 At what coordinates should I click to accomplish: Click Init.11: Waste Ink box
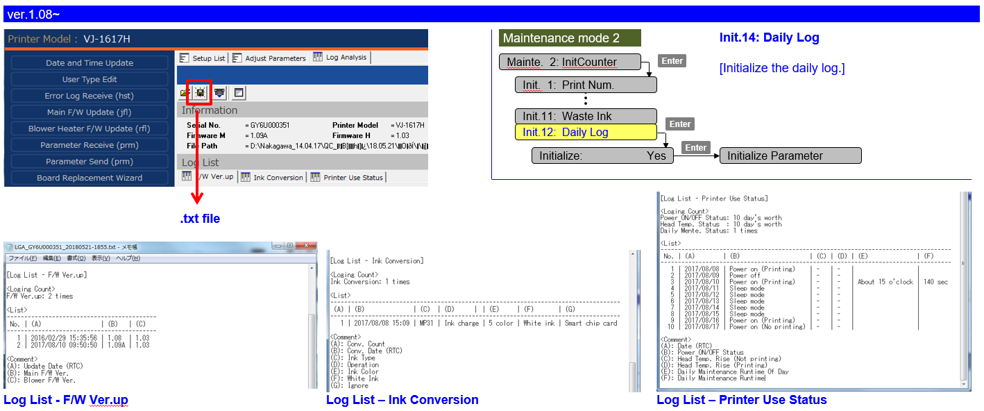click(x=586, y=116)
